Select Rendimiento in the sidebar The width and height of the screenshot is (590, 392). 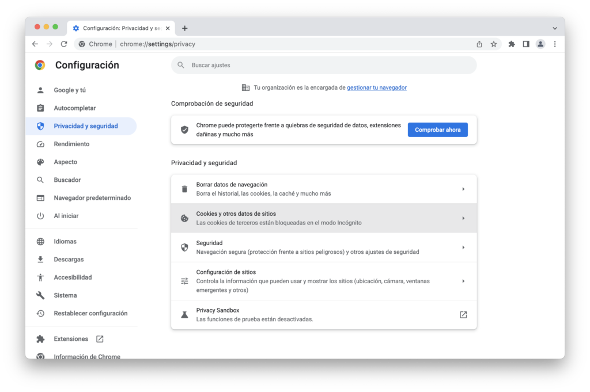pos(71,144)
